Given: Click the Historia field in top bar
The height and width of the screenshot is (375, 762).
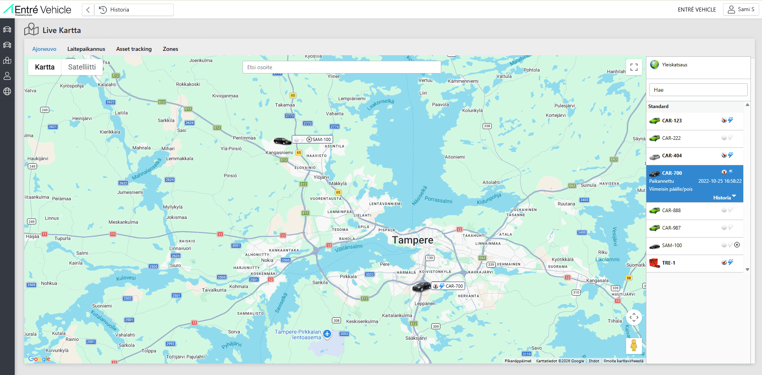Looking at the screenshot, I should click(x=134, y=10).
